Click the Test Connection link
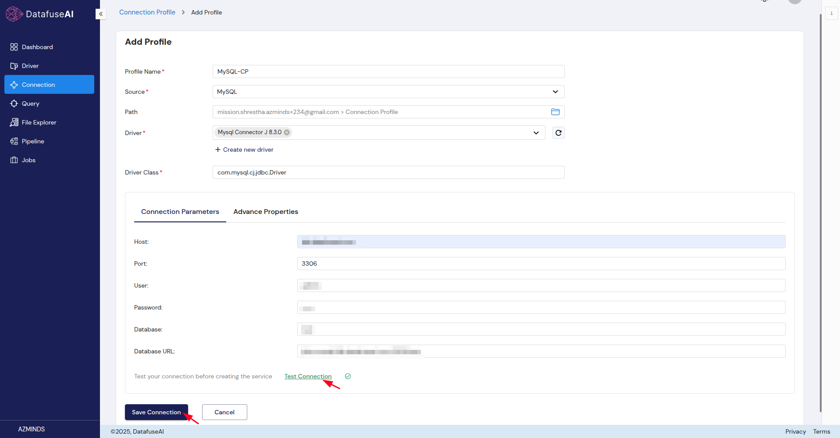This screenshot has width=840, height=438. coord(308,376)
